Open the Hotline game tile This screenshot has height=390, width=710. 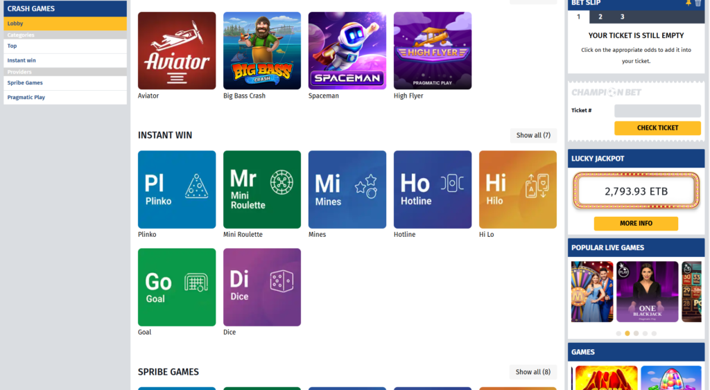(x=433, y=189)
